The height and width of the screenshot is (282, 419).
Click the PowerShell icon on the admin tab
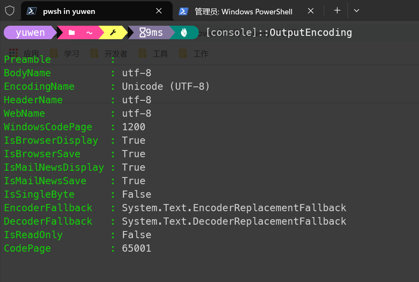[x=183, y=11]
